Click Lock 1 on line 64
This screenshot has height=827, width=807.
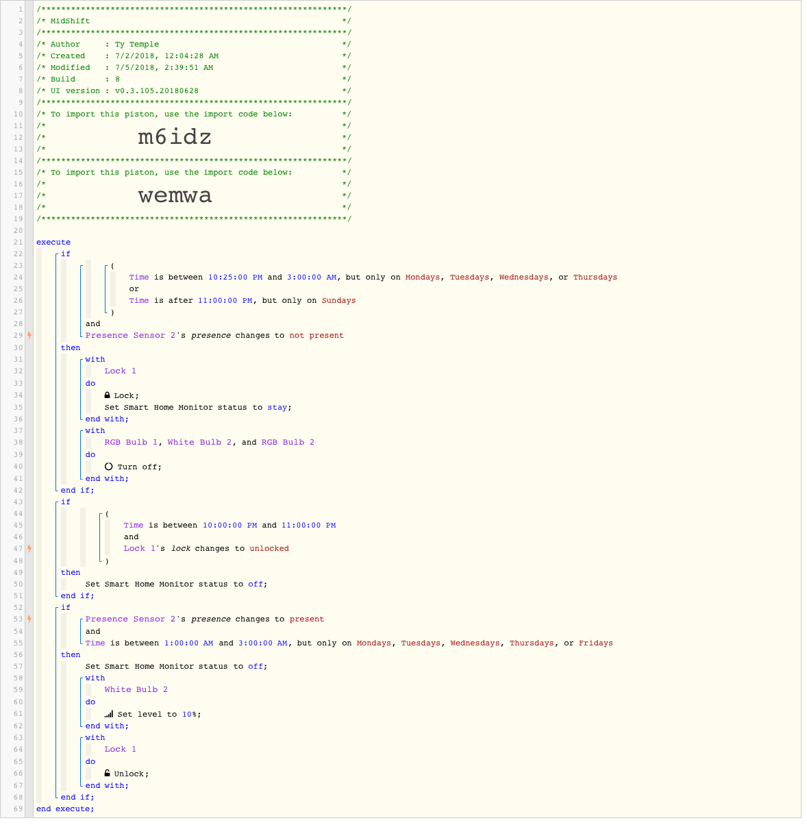point(120,750)
